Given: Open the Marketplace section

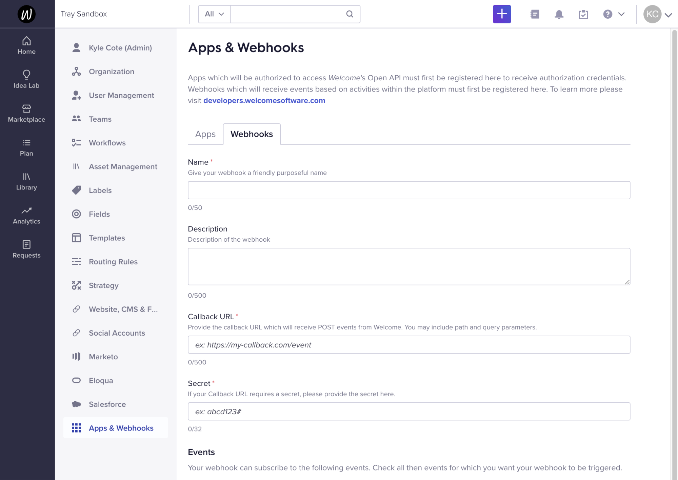Looking at the screenshot, I should [x=26, y=113].
